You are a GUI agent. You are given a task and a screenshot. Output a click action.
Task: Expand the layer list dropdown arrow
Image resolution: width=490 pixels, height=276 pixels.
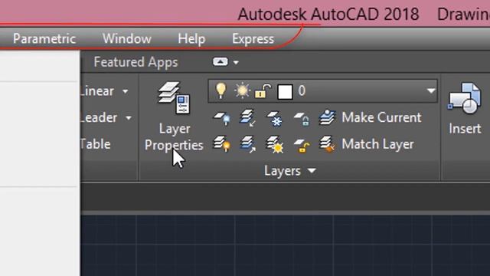pyautogui.click(x=431, y=91)
